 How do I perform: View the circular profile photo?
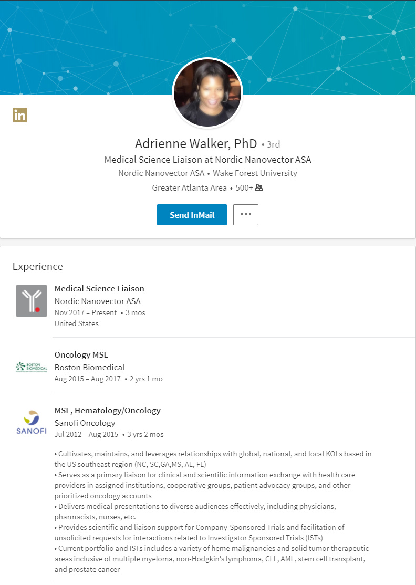(207, 93)
